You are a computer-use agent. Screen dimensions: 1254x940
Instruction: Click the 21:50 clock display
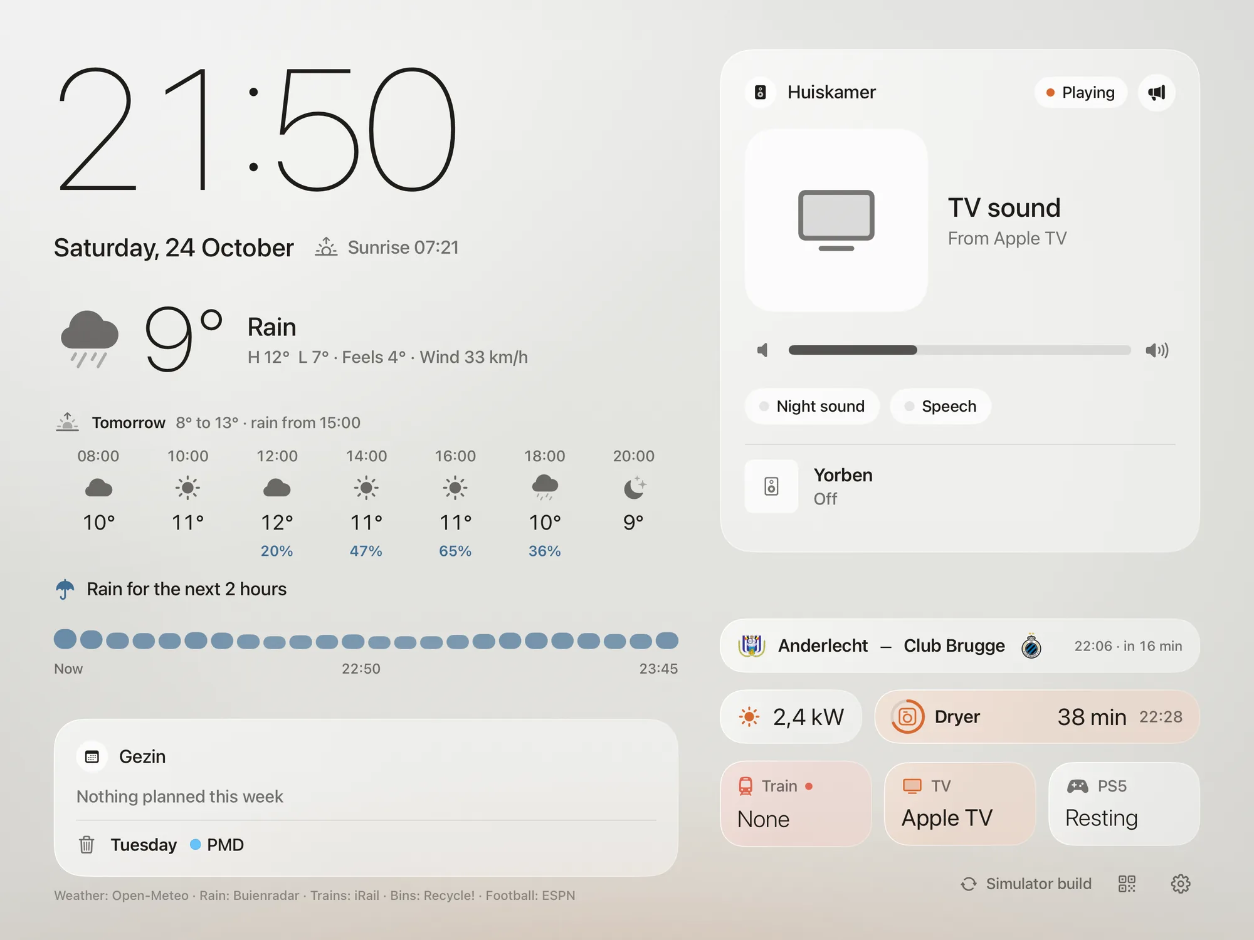click(x=257, y=128)
